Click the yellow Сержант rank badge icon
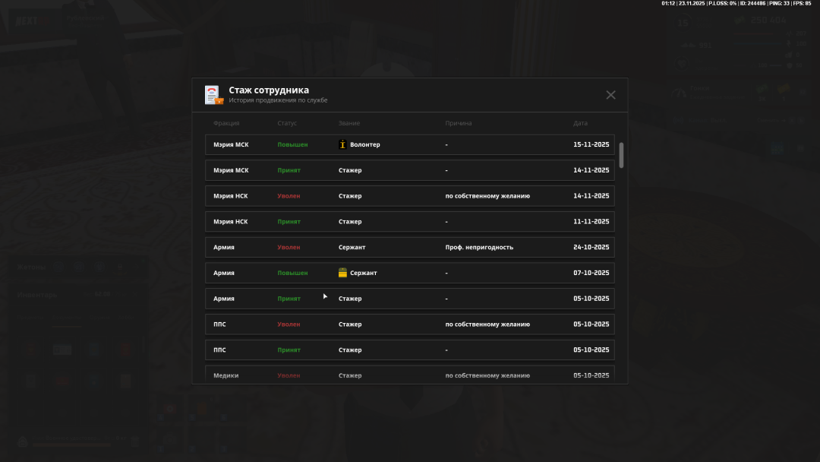Viewport: 820px width, 462px height. [342, 273]
